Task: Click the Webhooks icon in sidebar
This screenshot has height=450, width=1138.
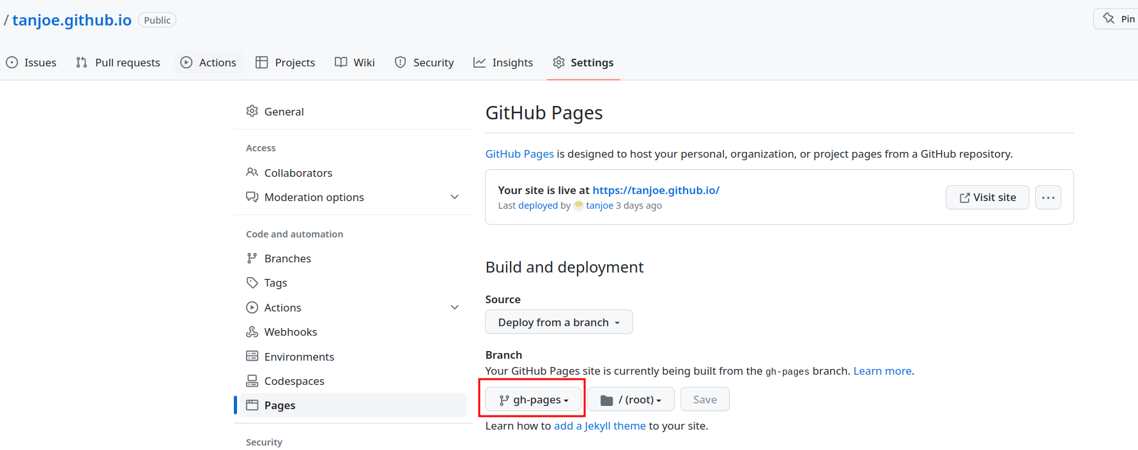Action: pyautogui.click(x=252, y=332)
